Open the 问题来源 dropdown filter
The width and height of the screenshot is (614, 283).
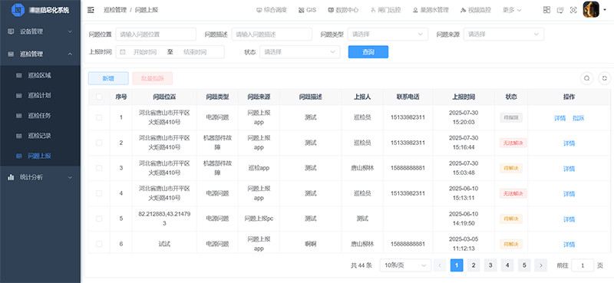coord(503,34)
